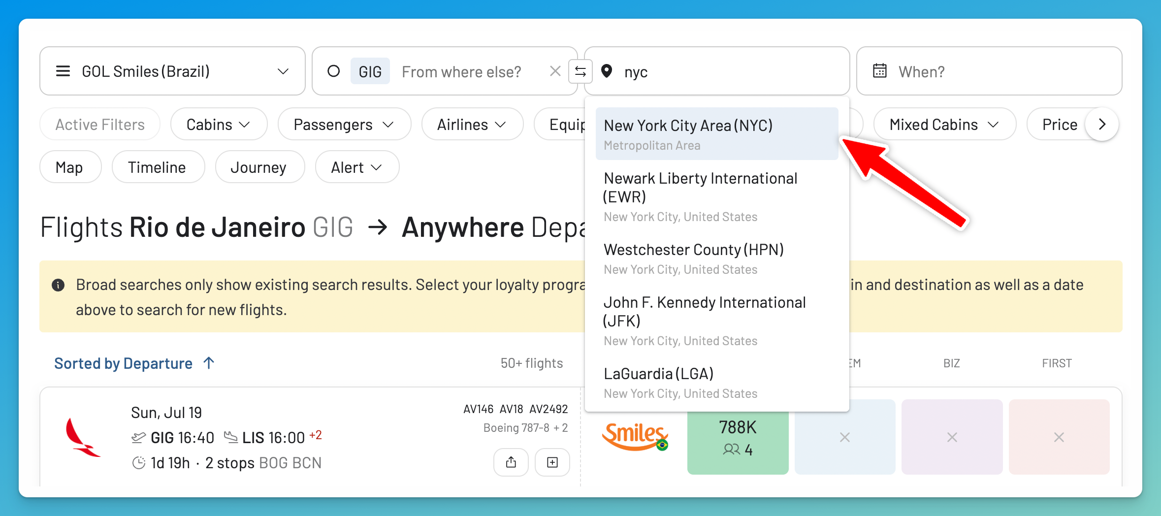Sort by the FIRST cabin column
This screenshot has width=1161, height=516.
pos(1057,363)
